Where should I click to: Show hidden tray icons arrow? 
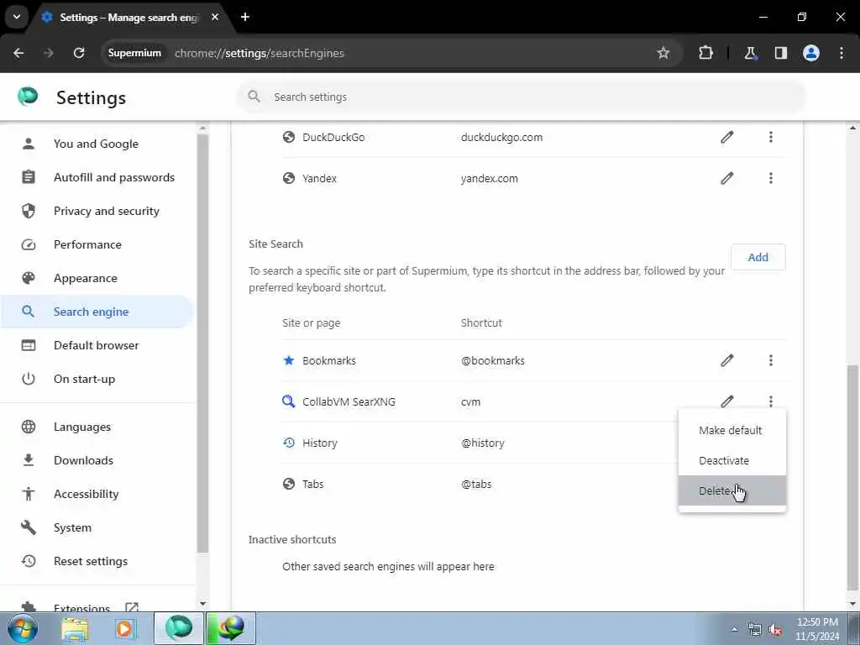click(x=734, y=630)
